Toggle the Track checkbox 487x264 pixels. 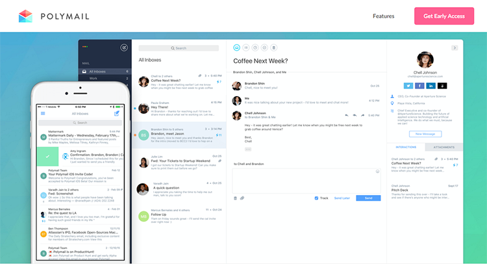point(316,198)
